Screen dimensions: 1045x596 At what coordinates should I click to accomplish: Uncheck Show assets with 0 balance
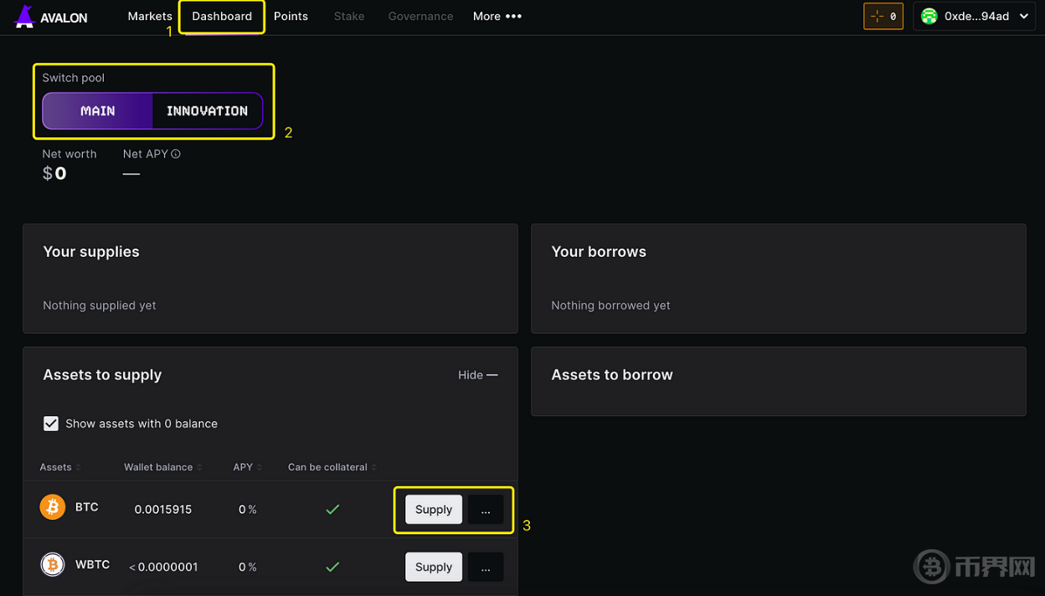[51, 424]
